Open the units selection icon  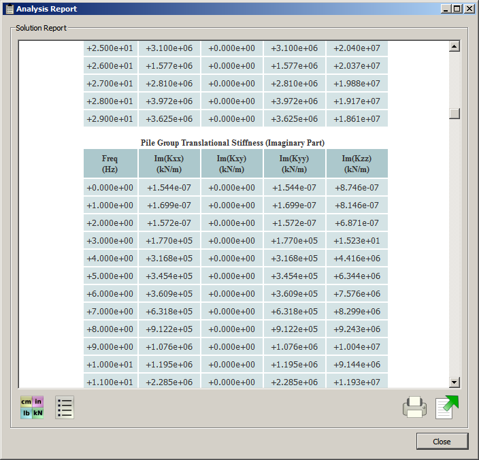(31, 408)
